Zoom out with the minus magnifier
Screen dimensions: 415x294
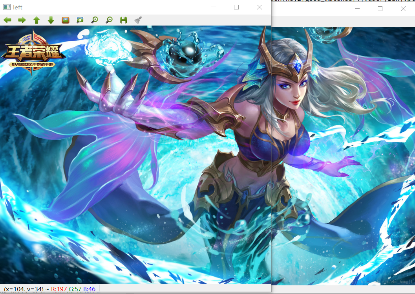[109, 20]
